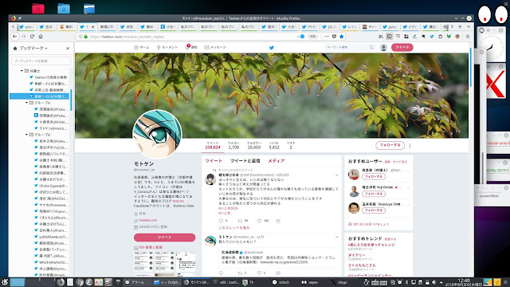Open the 19,459 followers count

point(254,145)
